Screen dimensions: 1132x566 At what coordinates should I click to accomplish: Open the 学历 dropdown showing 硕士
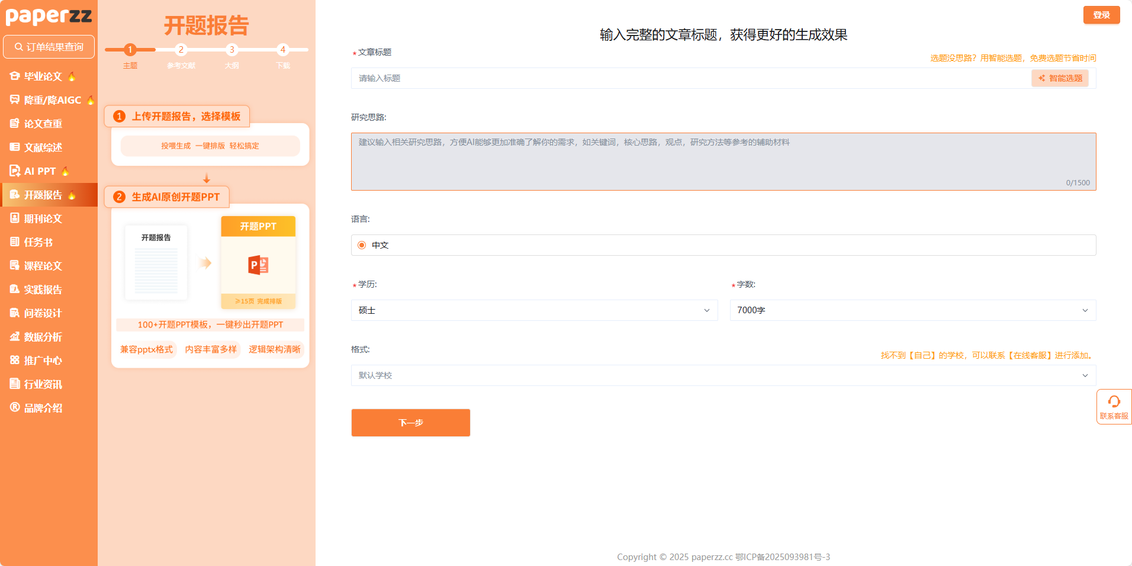coord(534,310)
